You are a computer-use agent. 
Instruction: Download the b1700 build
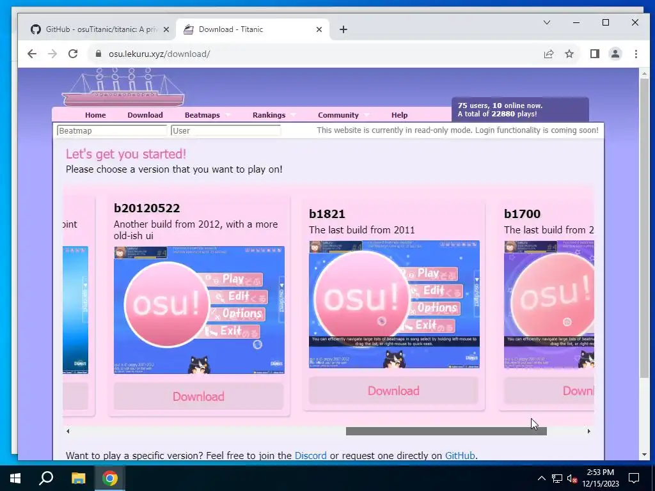[549, 391]
